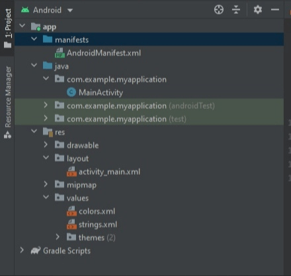Select colors.xml under values
The width and height of the screenshot is (291, 276).
[97, 211]
